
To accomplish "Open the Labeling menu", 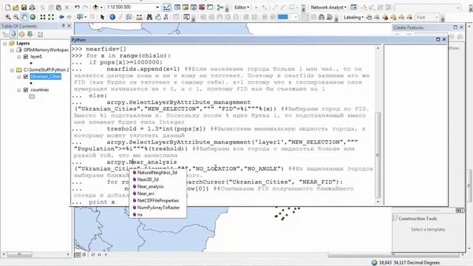I will [x=353, y=17].
